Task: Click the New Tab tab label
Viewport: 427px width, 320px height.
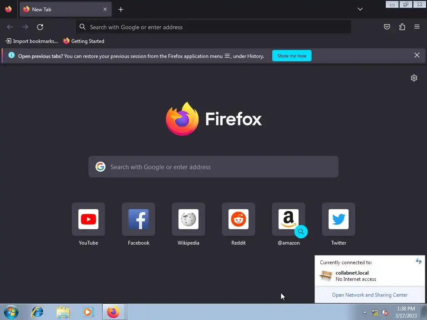Action: [42, 10]
